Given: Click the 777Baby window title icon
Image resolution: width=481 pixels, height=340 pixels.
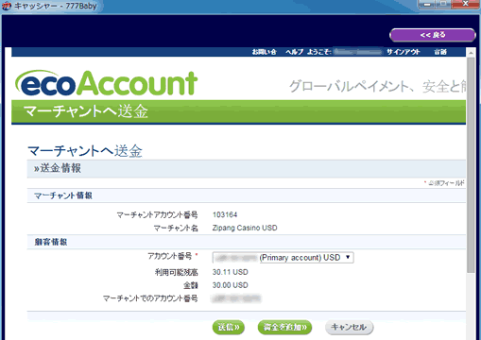Looking at the screenshot, I should pos(7,6).
